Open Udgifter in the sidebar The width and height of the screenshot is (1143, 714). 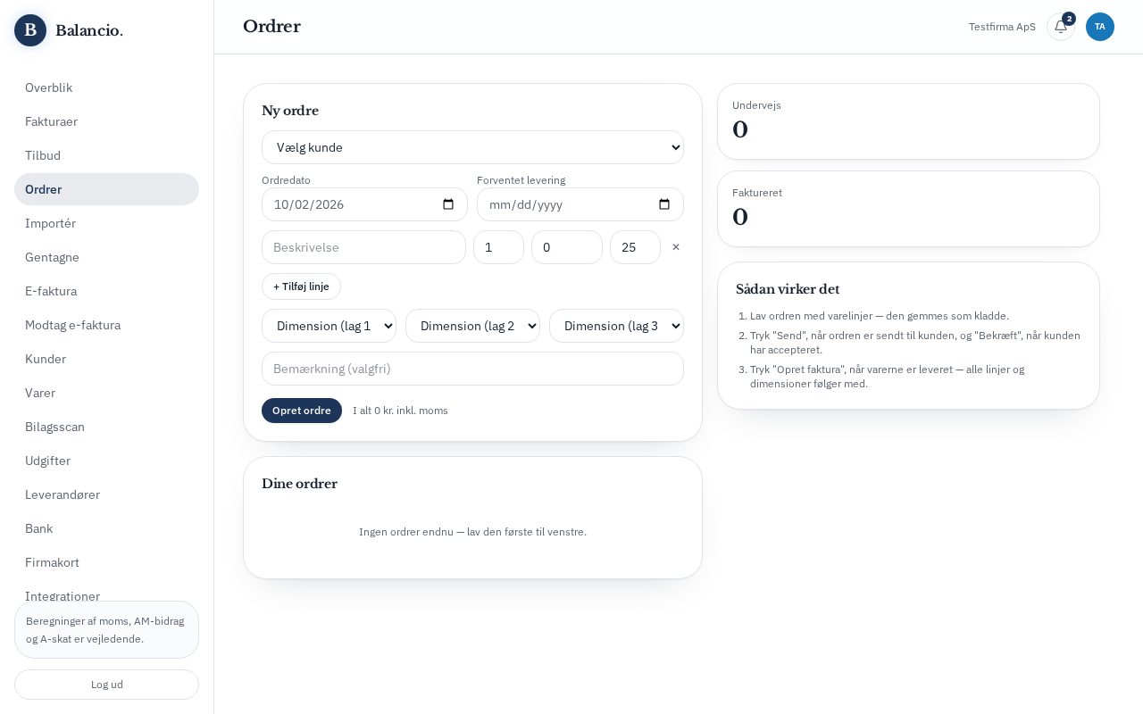click(x=106, y=461)
